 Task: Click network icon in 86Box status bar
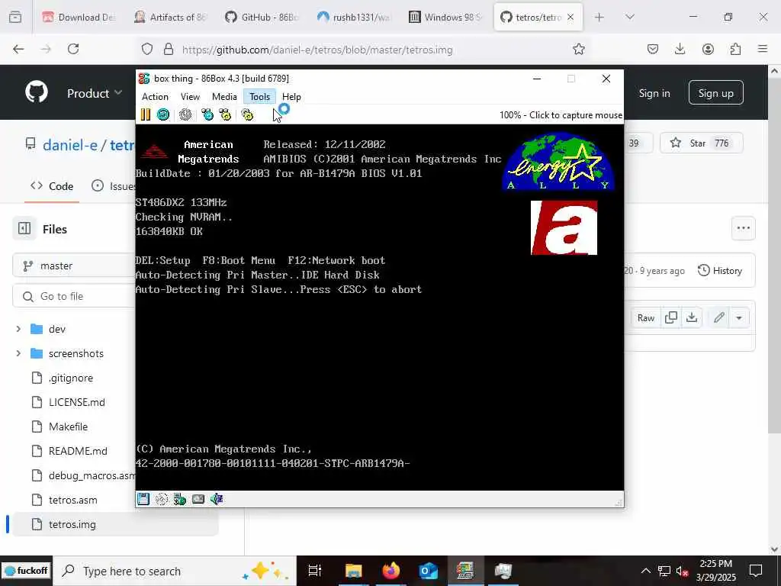(x=180, y=499)
